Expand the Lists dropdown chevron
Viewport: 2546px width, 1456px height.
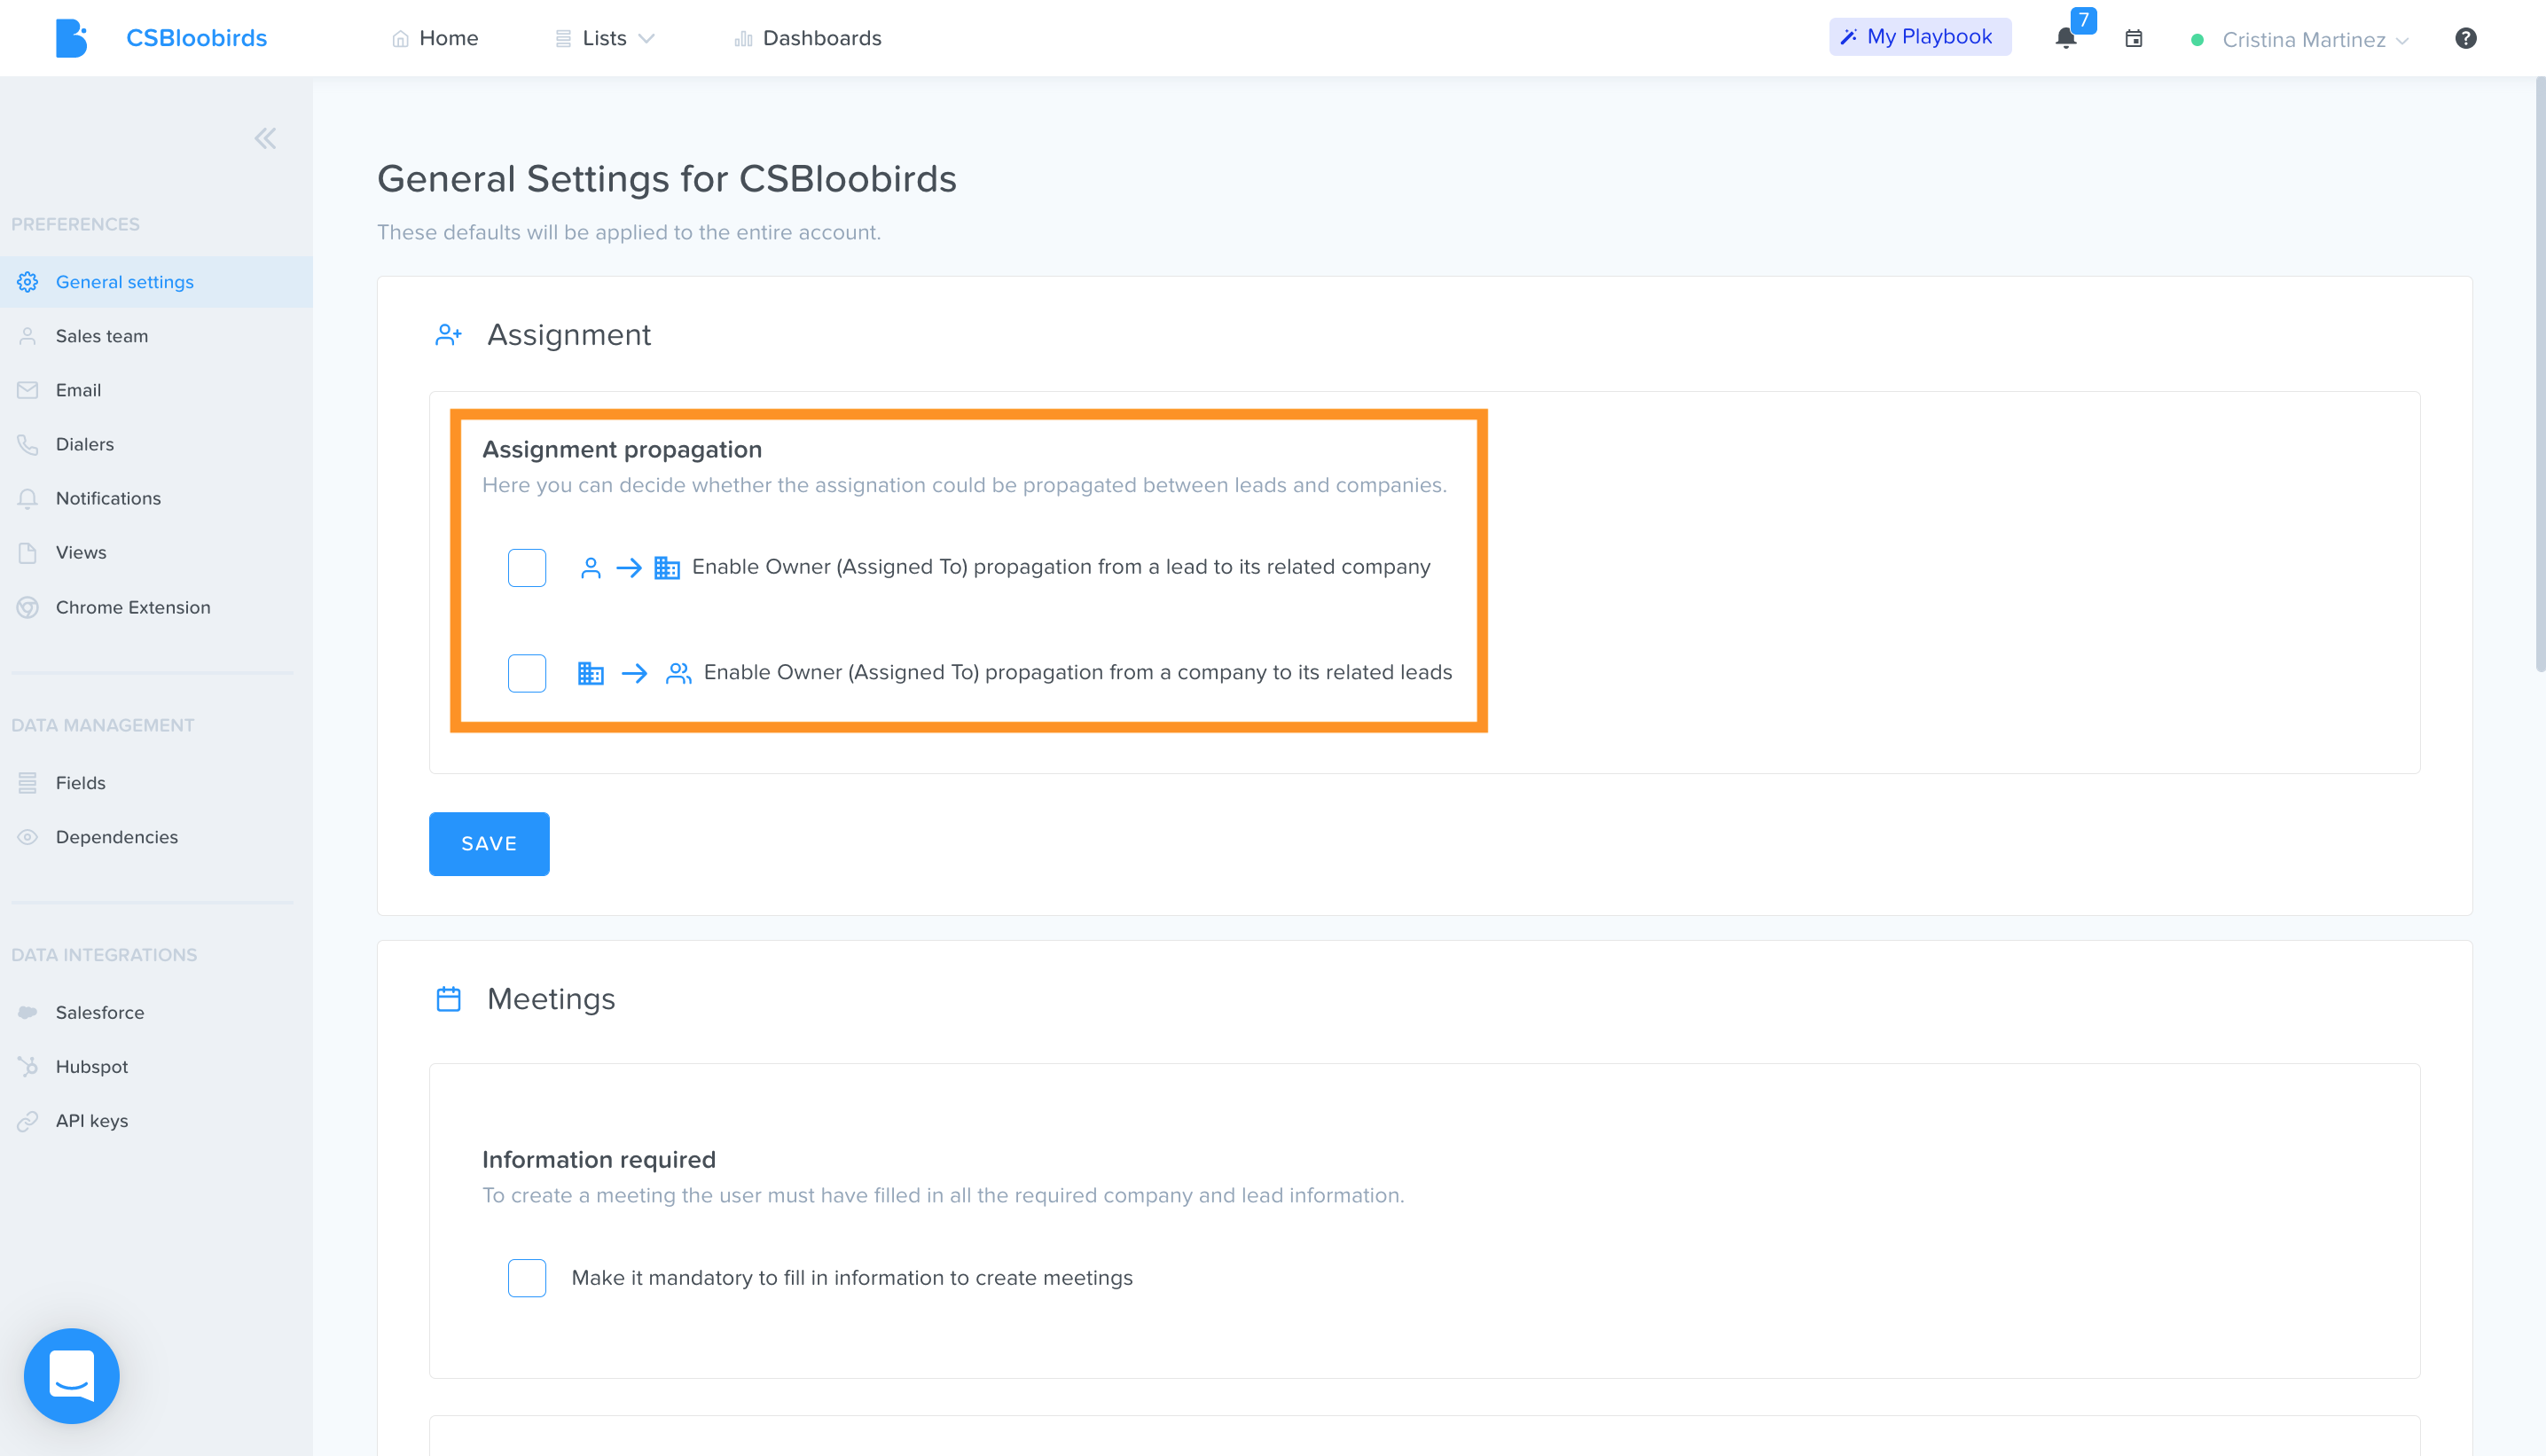[x=647, y=39]
